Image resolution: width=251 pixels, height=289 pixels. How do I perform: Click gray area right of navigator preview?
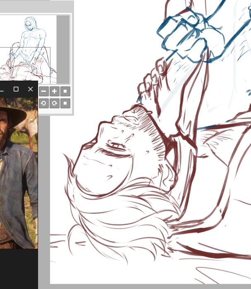(x=63, y=50)
